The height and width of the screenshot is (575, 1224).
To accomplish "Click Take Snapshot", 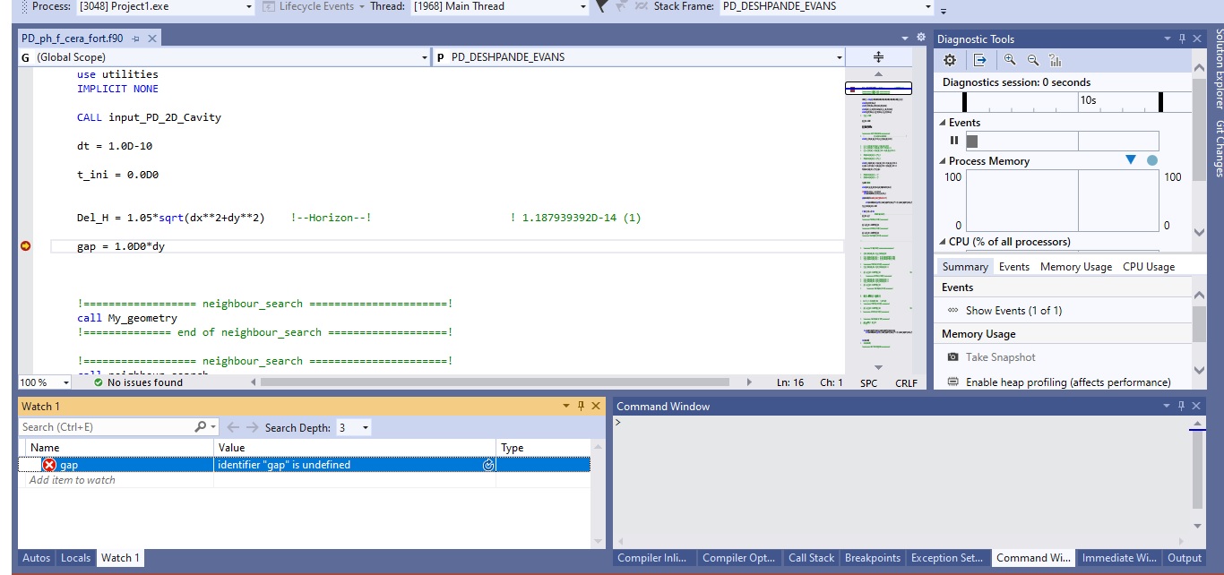I will coord(1000,357).
